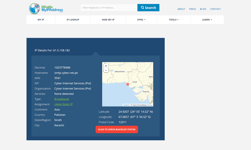251x150 pixels.
Task: Expand the LEARN dropdown menu
Action: tap(207, 19)
